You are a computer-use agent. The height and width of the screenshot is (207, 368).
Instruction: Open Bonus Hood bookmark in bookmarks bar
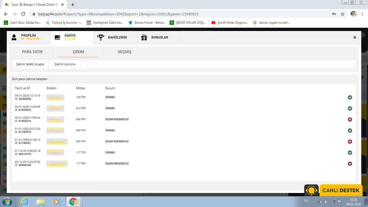[147, 23]
